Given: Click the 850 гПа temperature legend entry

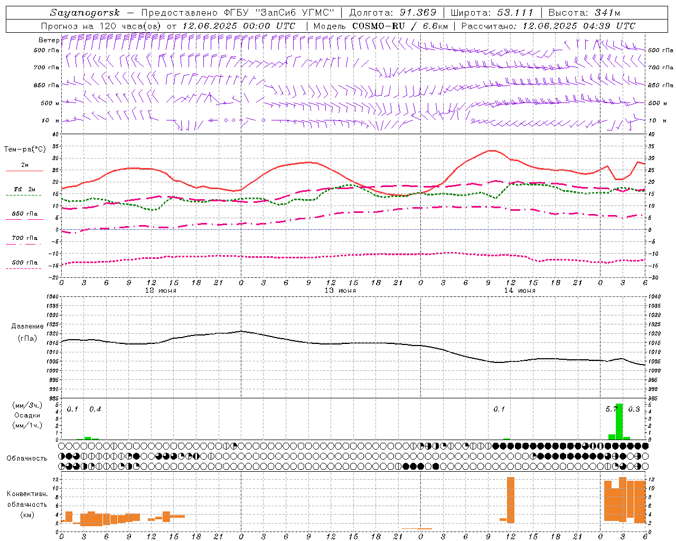Looking at the screenshot, I should point(25,214).
